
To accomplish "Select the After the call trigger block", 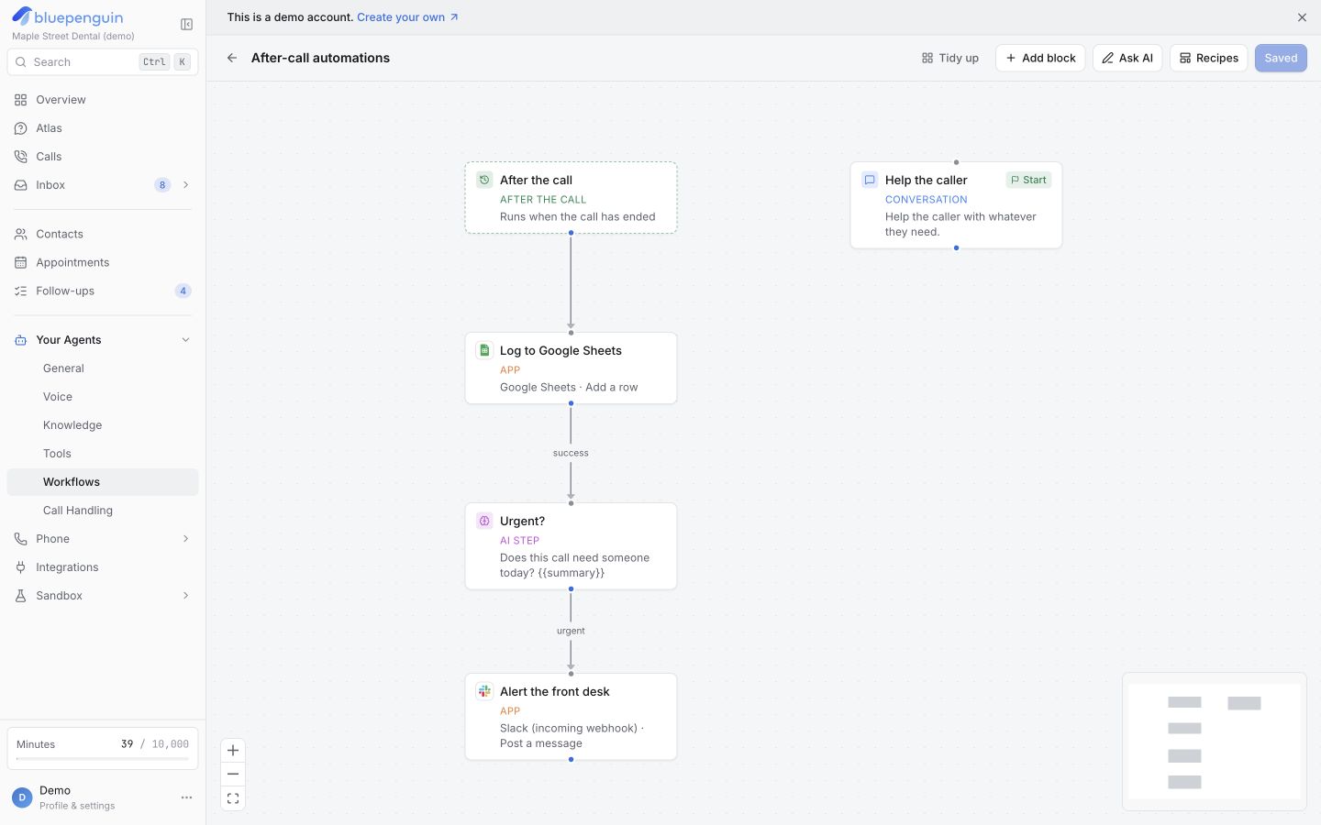I will (x=571, y=198).
